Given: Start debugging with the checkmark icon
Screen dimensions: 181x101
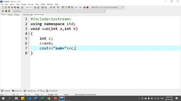Looking at the screenshot, I should [x=76, y=8].
